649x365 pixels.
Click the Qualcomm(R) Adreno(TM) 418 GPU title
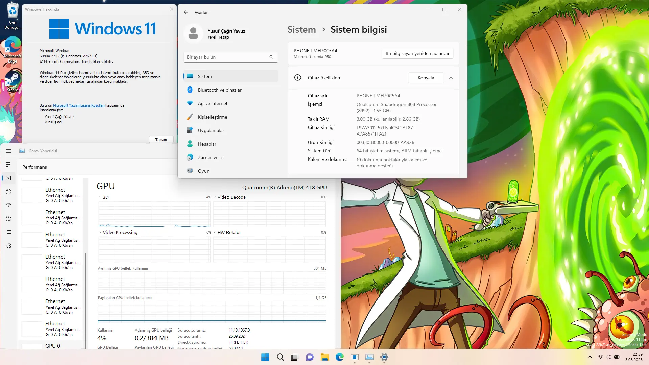[x=285, y=187]
